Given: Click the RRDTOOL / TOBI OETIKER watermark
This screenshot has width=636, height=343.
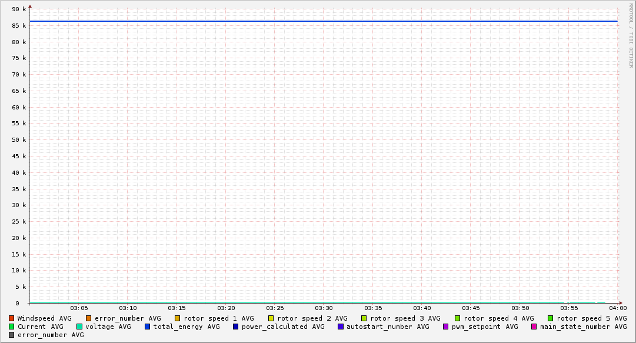Looking at the screenshot, I should tap(631, 35).
